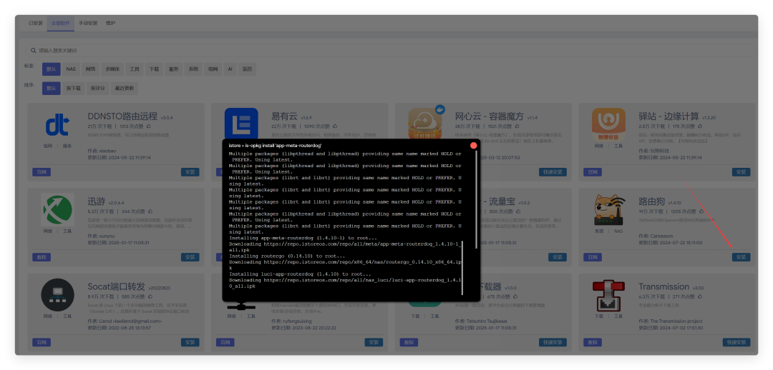Sort apps by 按下载
The image size is (773, 370).
click(x=74, y=89)
